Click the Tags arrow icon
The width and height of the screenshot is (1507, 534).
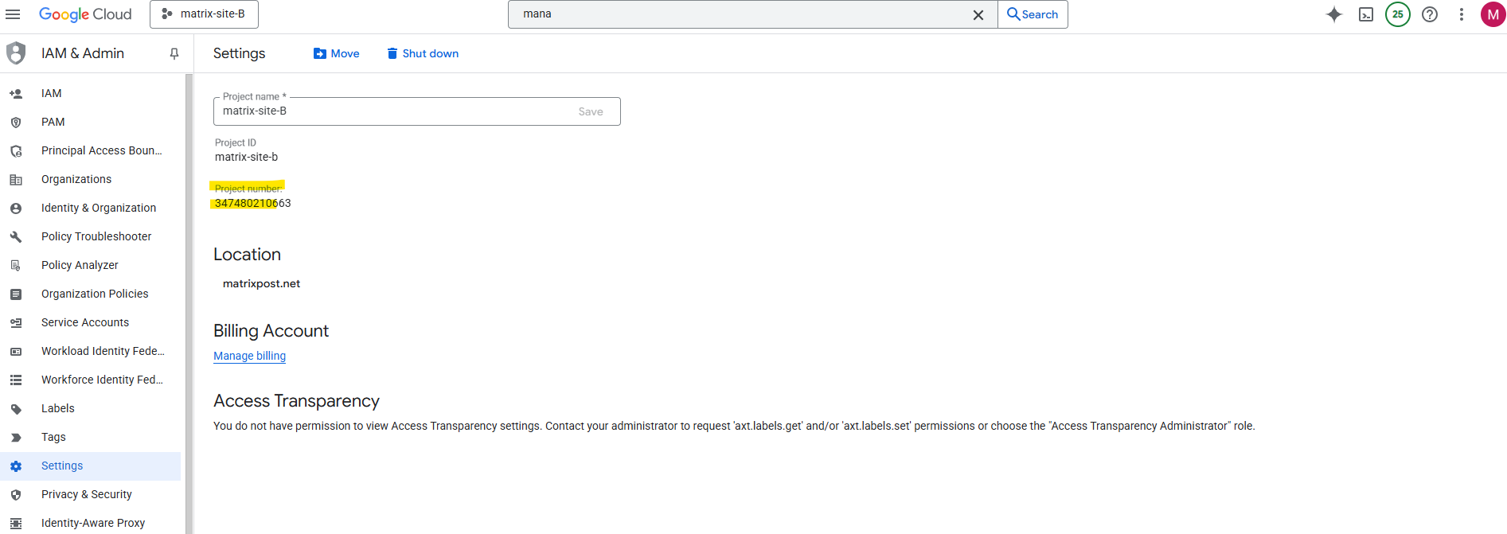[x=16, y=438]
